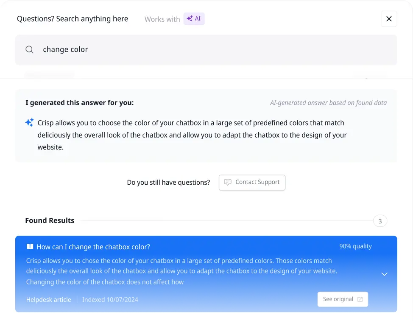Open Contact Support

(252, 182)
